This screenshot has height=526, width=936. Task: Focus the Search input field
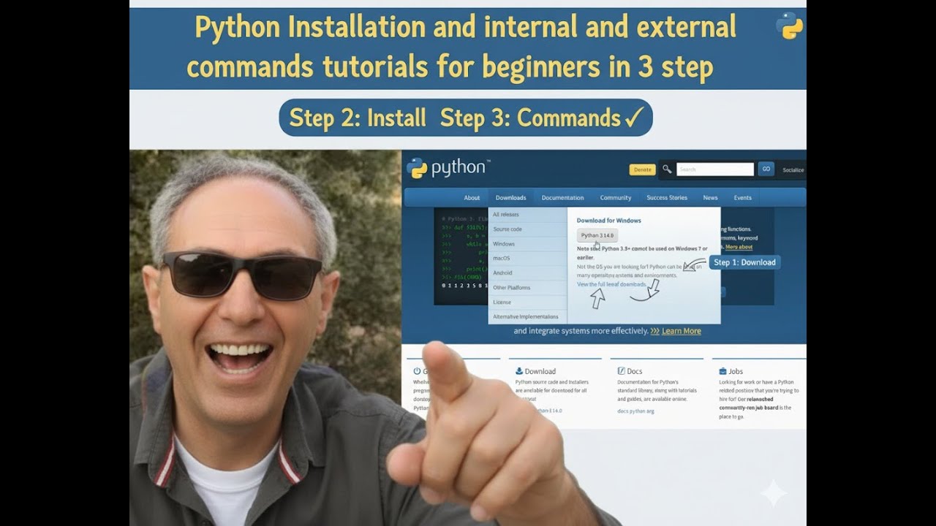coord(714,169)
